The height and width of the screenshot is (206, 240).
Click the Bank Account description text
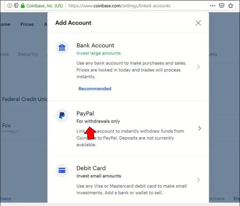131,70
